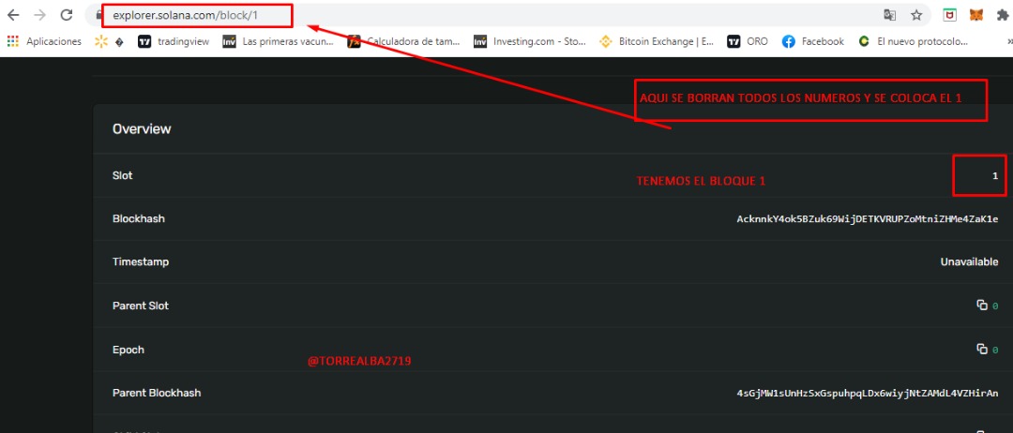The height and width of the screenshot is (433, 1013).
Task: Open the El nuevo protocolo... bookmark
Action: (913, 41)
